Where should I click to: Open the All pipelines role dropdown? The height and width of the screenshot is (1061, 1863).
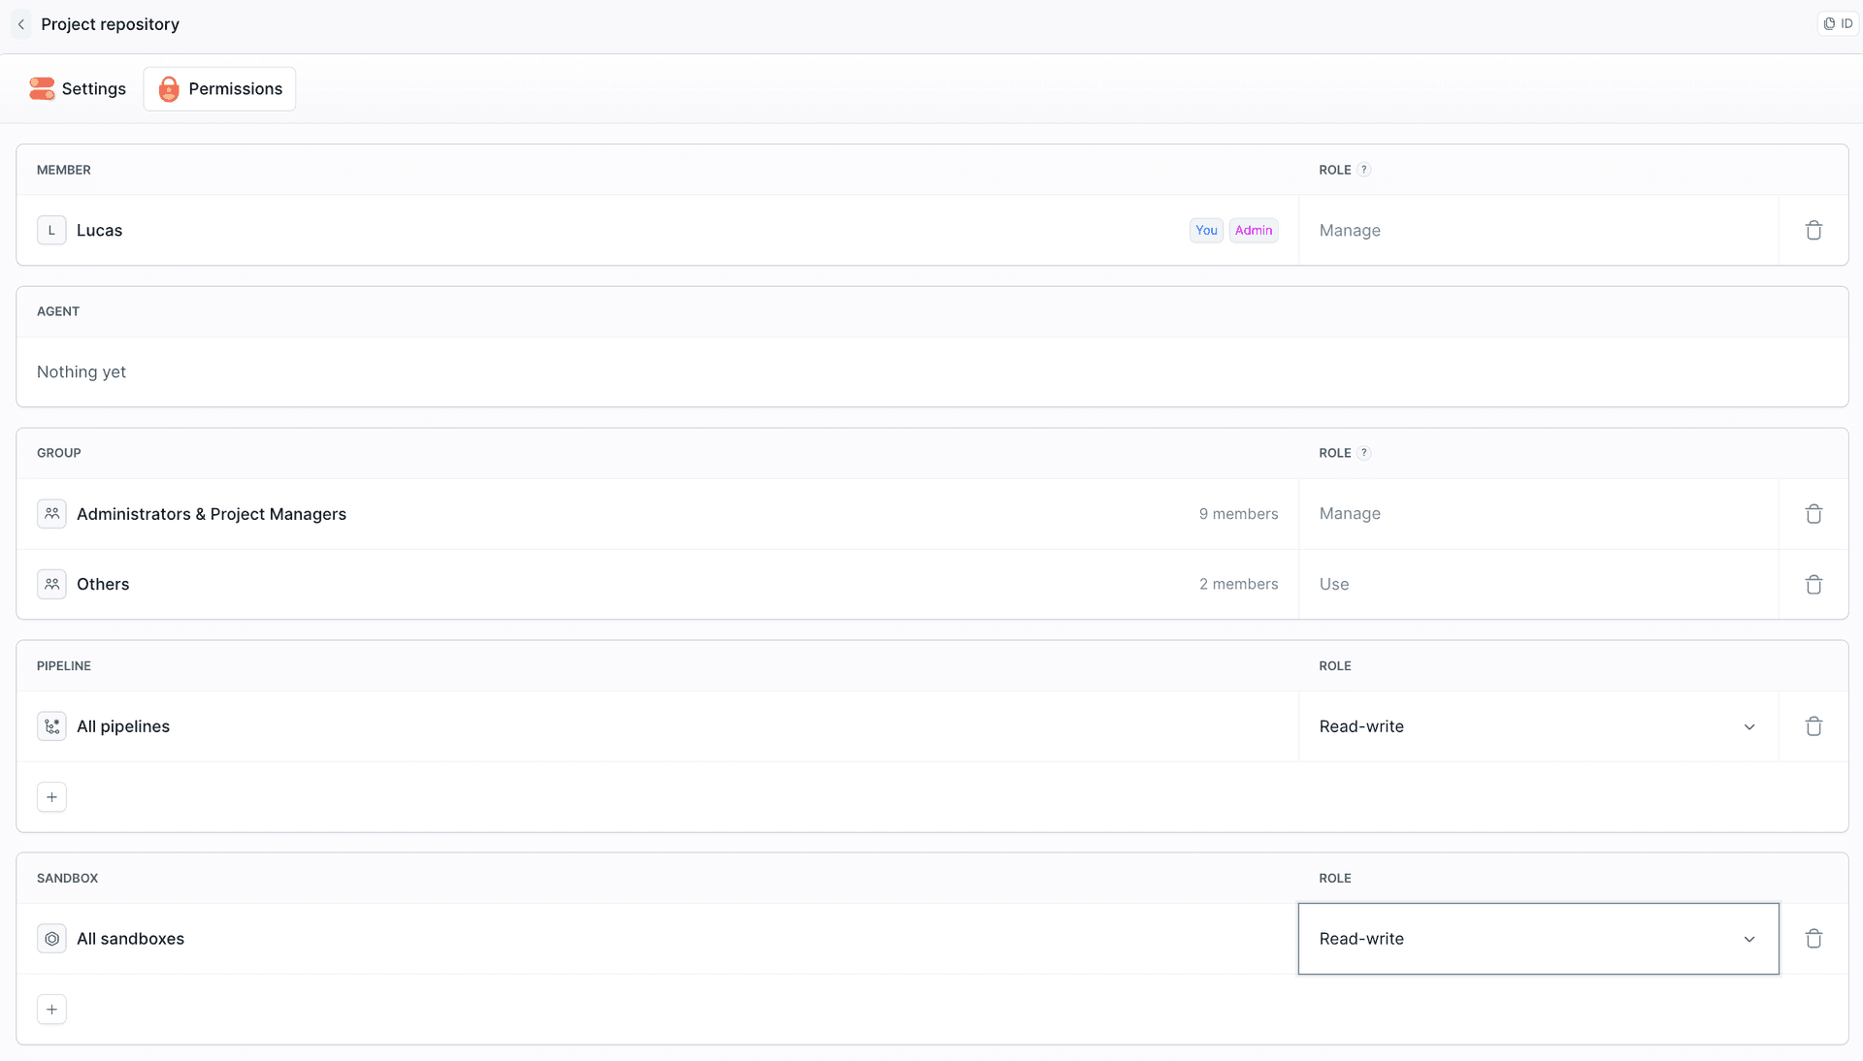point(1538,726)
